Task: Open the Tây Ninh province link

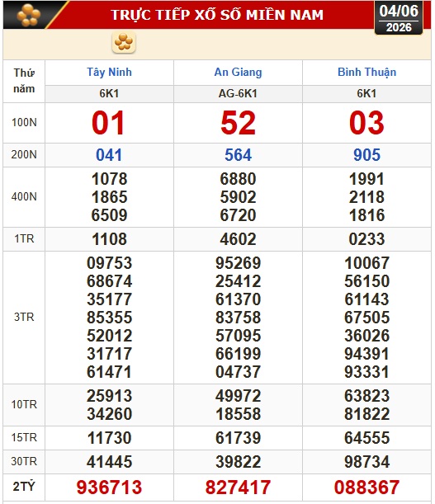Action: click(110, 72)
